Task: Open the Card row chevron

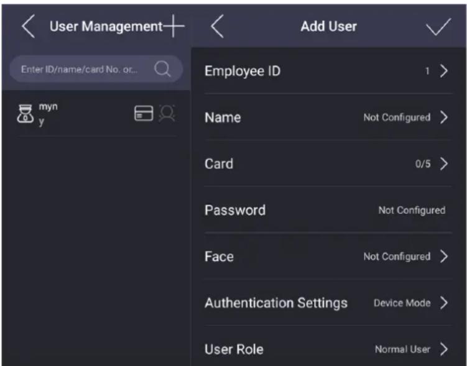Action: (444, 163)
